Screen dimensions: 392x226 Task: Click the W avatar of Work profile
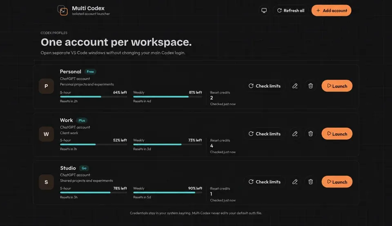pos(46,134)
